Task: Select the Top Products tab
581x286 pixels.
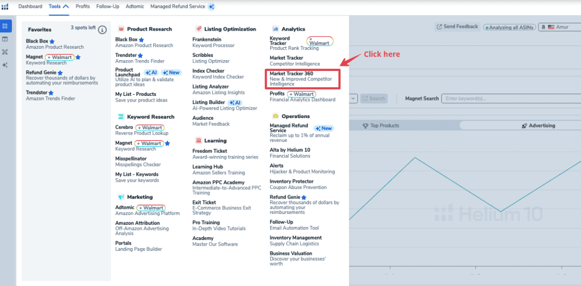Action: pos(385,125)
